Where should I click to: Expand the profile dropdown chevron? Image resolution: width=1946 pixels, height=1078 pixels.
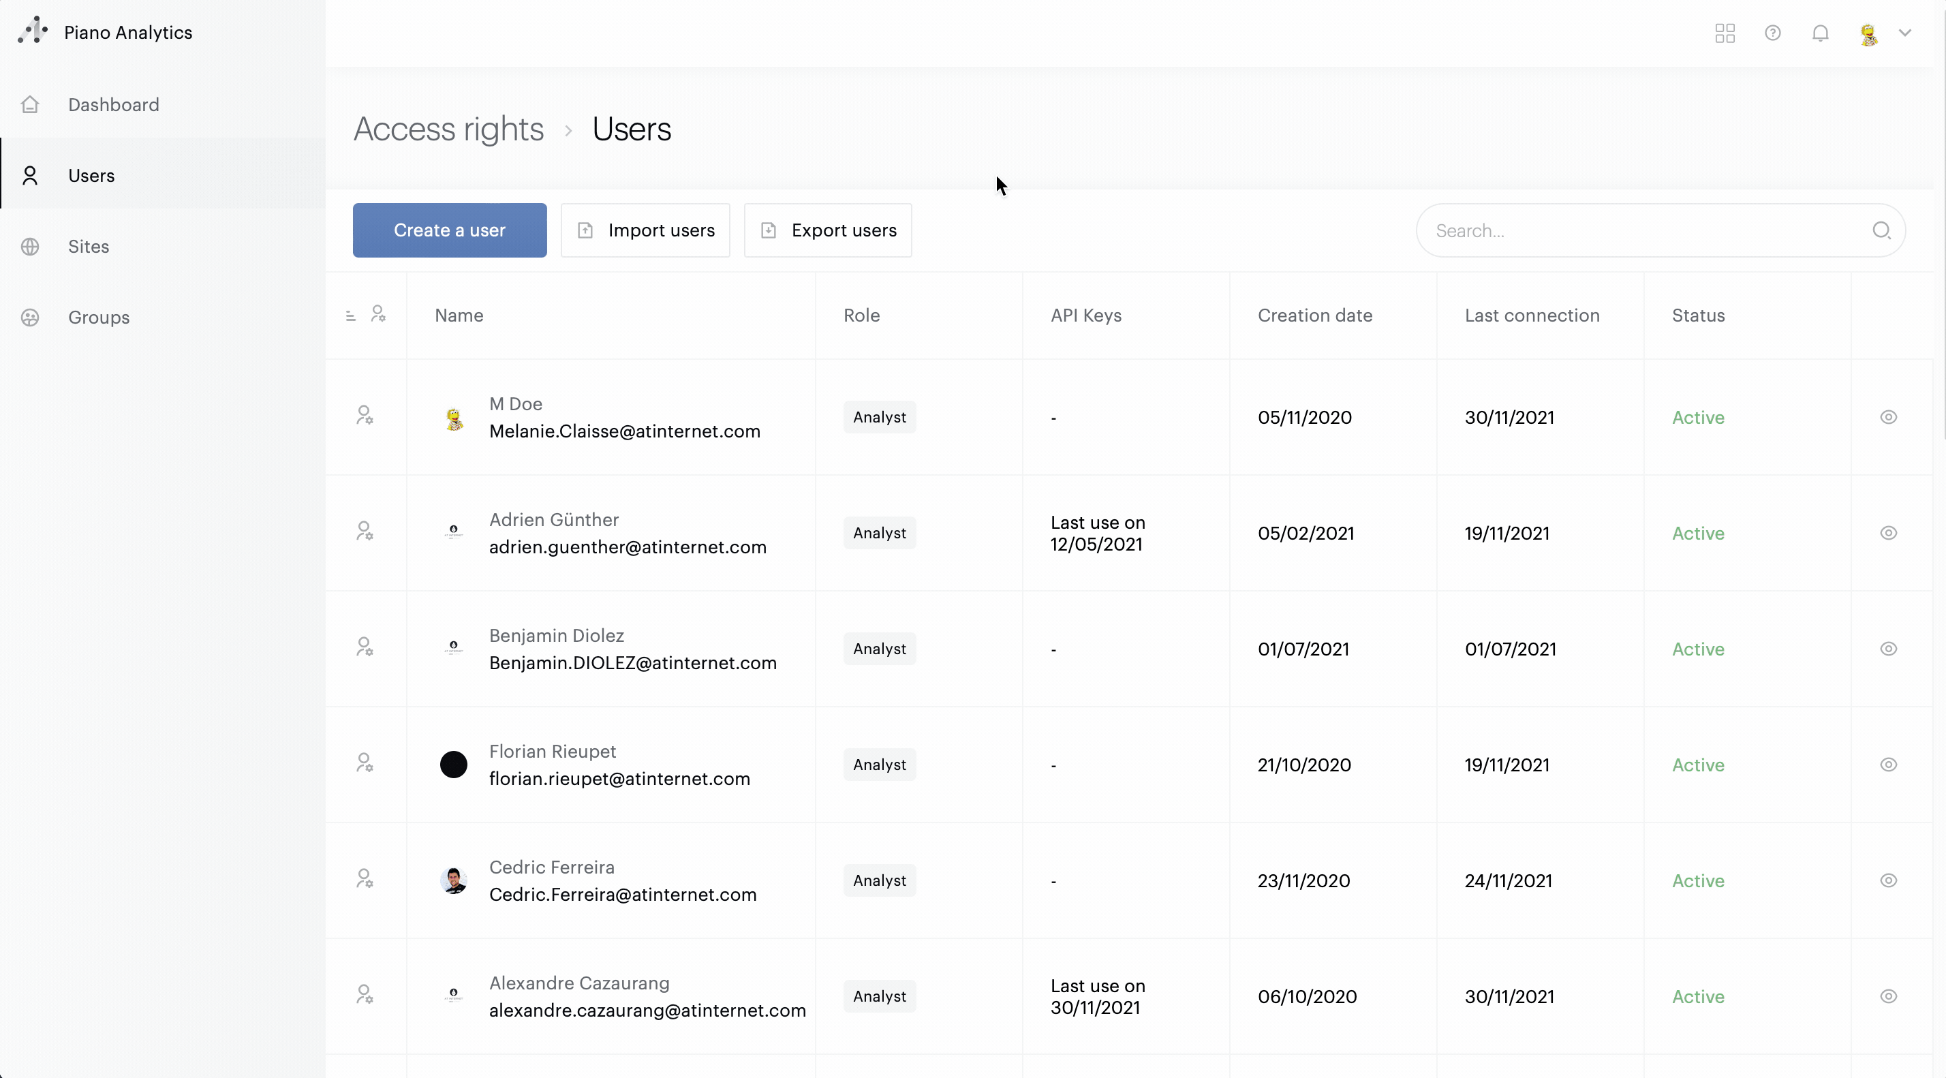click(x=1904, y=33)
